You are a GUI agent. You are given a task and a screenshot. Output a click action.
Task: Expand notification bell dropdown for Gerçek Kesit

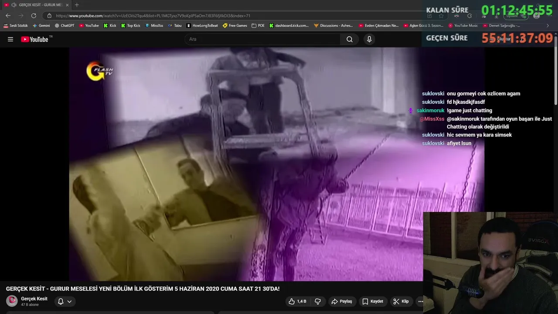65,301
